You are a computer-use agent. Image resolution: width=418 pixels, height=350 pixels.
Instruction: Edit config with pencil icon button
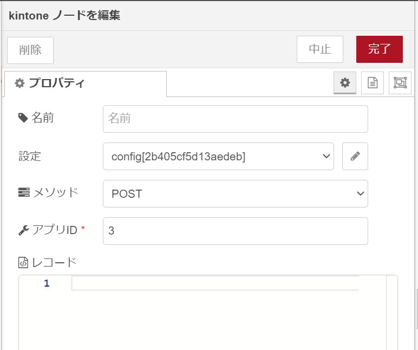(355, 157)
